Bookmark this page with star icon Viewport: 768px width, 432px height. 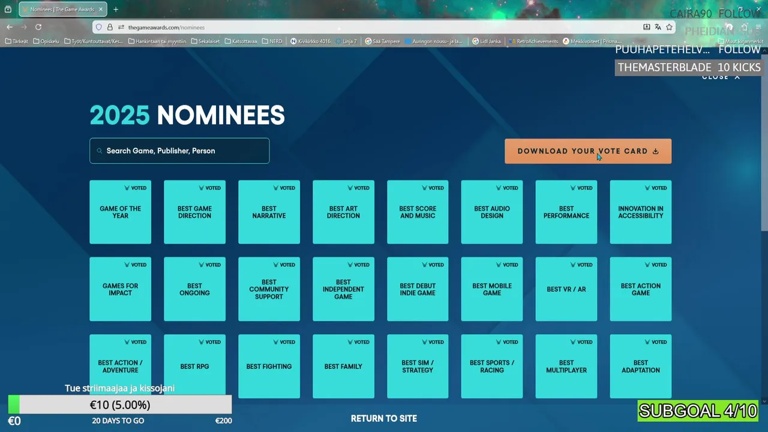pyautogui.click(x=669, y=27)
